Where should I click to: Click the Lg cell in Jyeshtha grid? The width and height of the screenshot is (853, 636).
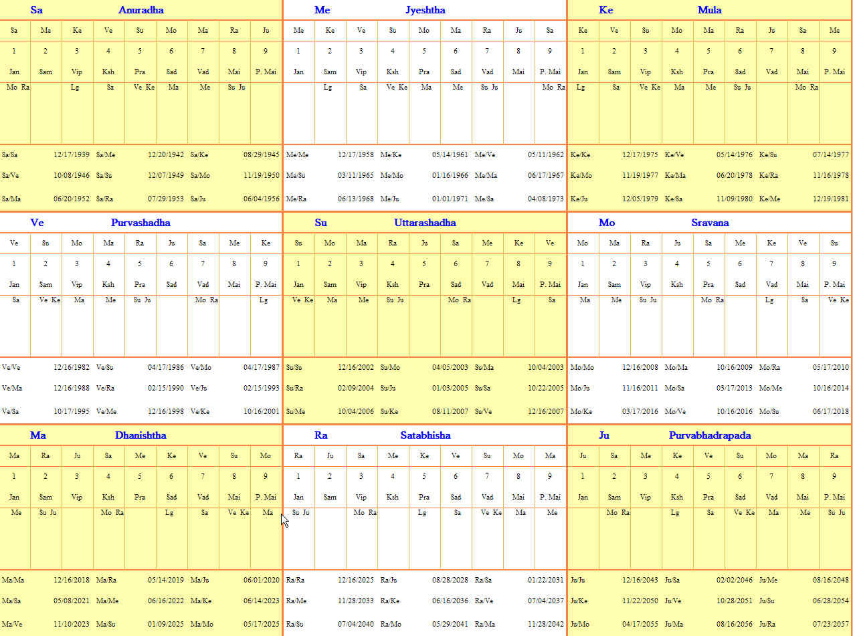pos(328,87)
